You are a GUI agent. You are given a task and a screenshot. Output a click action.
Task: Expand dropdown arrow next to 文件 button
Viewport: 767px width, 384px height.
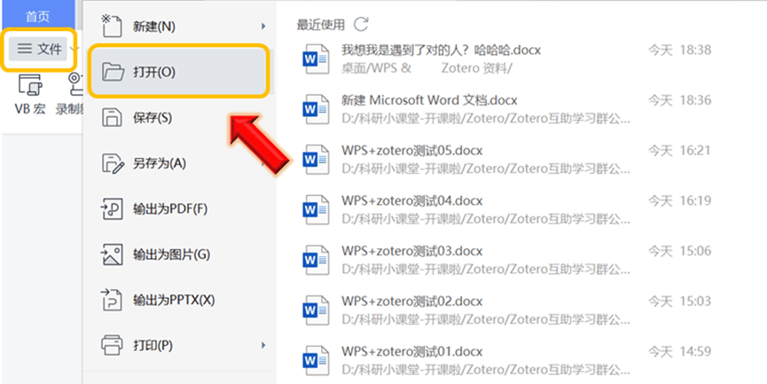pyautogui.click(x=74, y=49)
